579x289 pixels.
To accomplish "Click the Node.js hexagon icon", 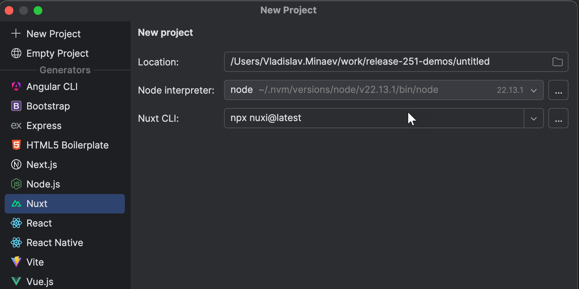I will click(16, 184).
